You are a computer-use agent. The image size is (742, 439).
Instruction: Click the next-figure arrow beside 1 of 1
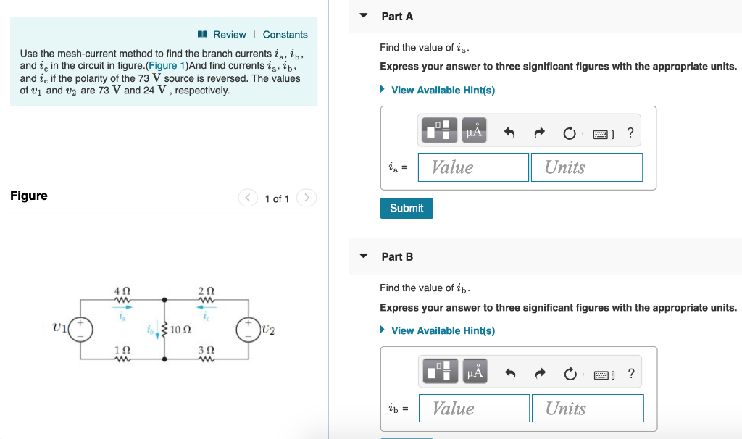click(x=306, y=198)
